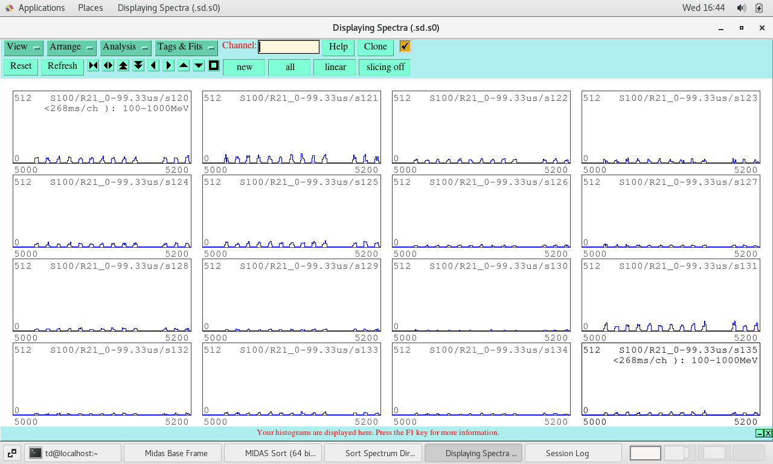The image size is (773, 464).
Task: Click the horizontal expand (outward arrows) icon
Action: point(108,66)
